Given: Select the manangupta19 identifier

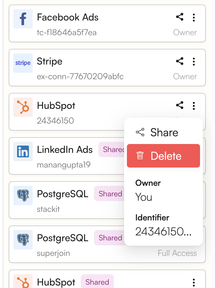Looking at the screenshot, I should coord(63,165).
